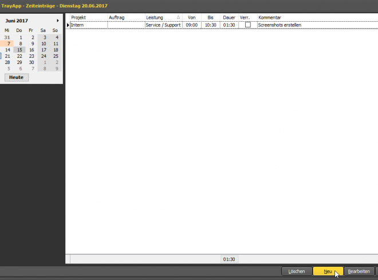Select June 24 in the calendar
The width and height of the screenshot is (378, 280).
(x=44, y=56)
